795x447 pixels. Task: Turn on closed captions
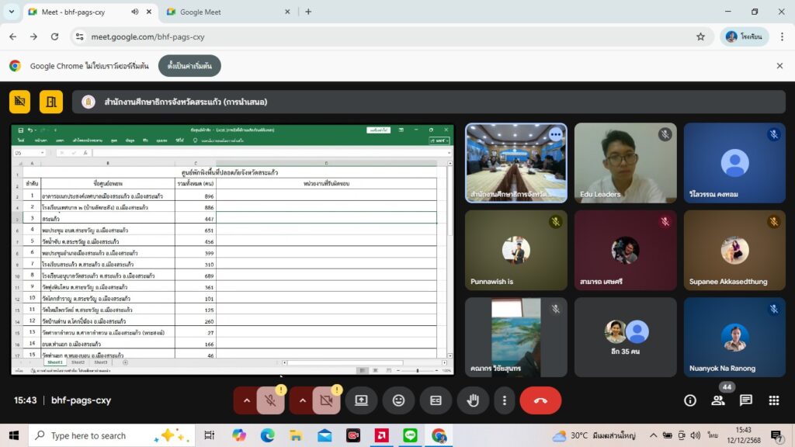pos(436,400)
